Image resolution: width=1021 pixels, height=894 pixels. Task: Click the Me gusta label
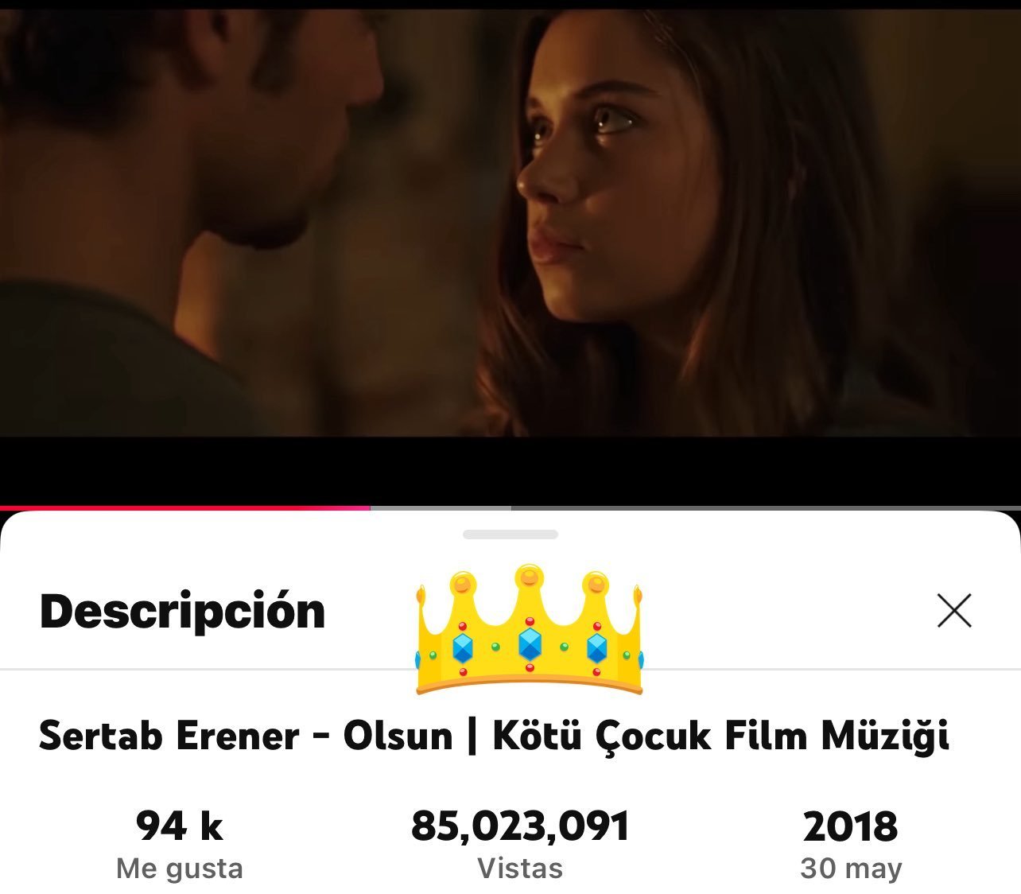point(180,868)
